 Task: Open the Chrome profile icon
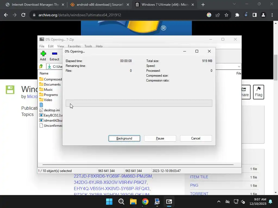pyautogui.click(x=263, y=15)
